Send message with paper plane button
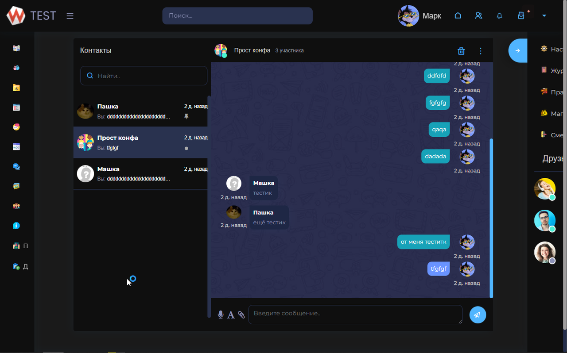Viewport: 567px width, 353px height. [478, 315]
